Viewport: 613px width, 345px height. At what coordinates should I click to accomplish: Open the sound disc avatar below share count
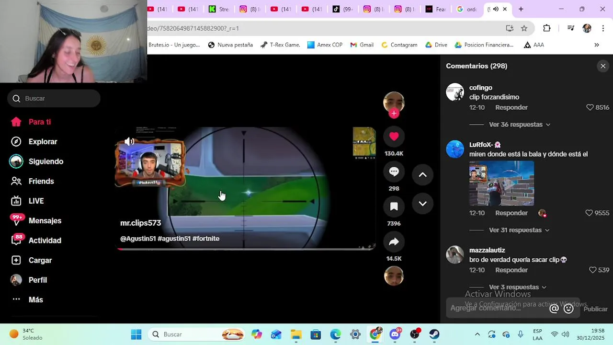(x=394, y=276)
